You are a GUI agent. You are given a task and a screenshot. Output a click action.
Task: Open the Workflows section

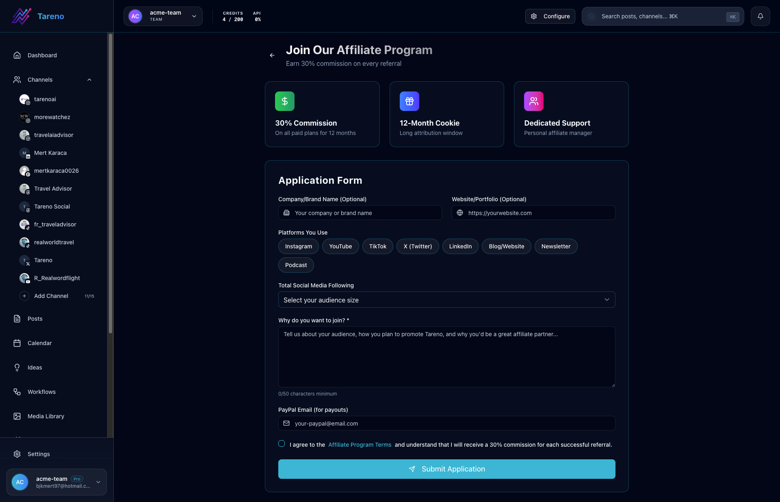[41, 392]
